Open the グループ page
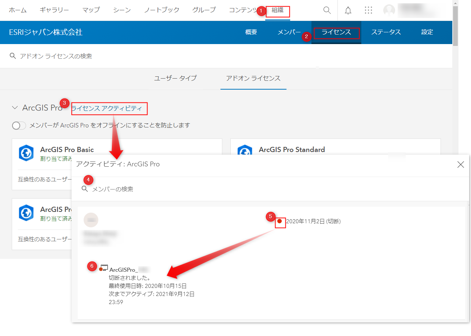The height and width of the screenshot is (336, 471). click(204, 10)
